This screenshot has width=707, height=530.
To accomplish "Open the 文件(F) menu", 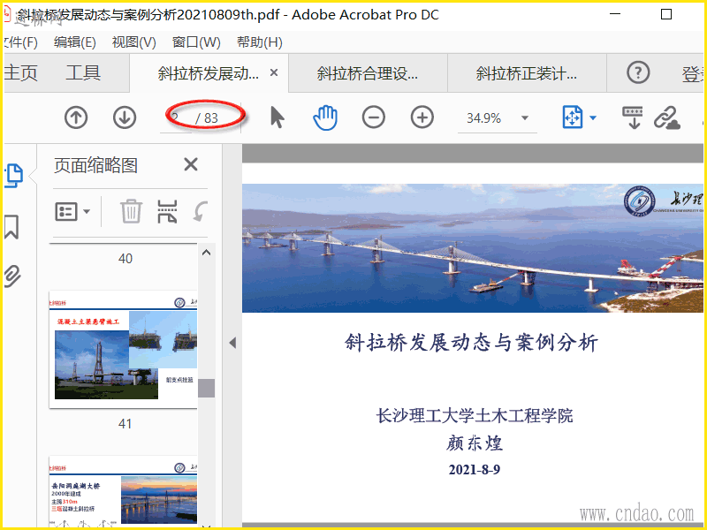I will (x=20, y=42).
